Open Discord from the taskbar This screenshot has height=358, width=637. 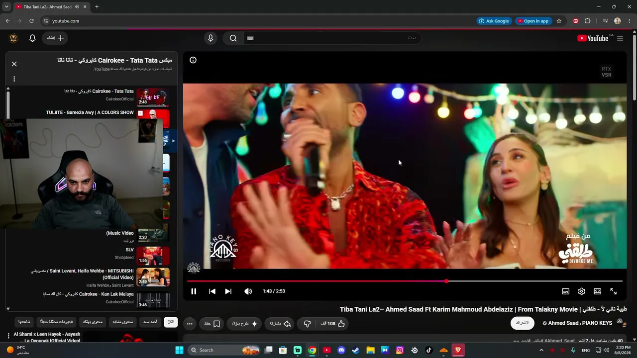[341, 350]
